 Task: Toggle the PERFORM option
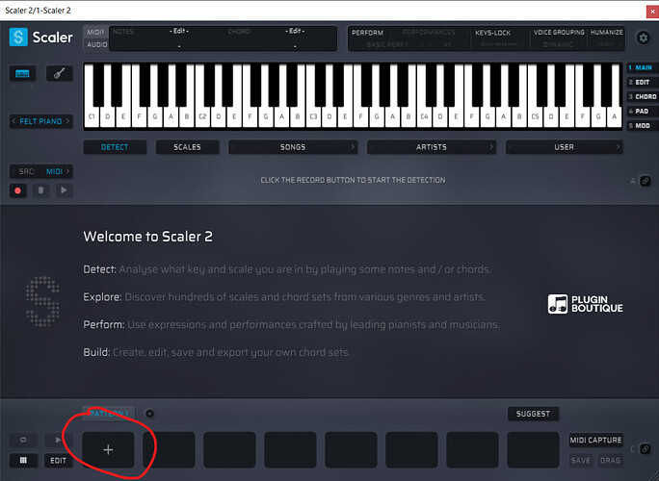tap(367, 33)
